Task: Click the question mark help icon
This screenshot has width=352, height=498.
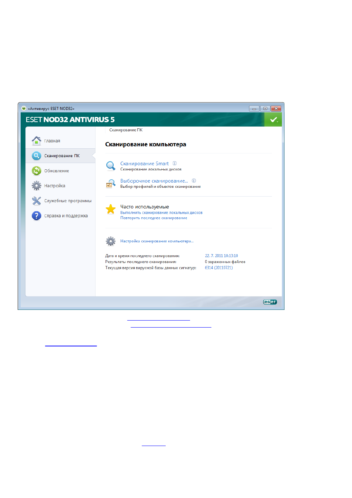Action: 36,216
